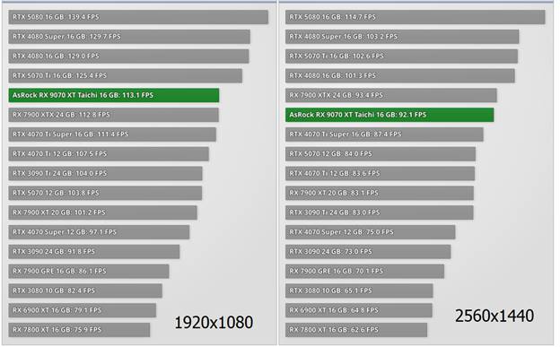The height and width of the screenshot is (347, 560).
Task: Click the RX 7900 XT 101.2 FPS bar
Action: coord(103,213)
